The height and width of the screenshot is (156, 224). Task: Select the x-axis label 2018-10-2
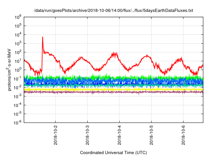point(55,135)
